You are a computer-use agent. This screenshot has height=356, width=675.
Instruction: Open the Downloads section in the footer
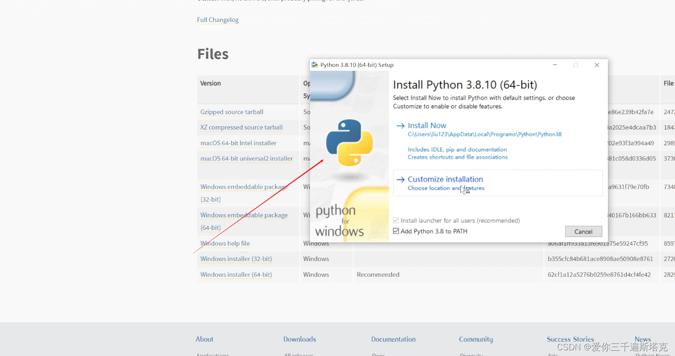pos(300,339)
